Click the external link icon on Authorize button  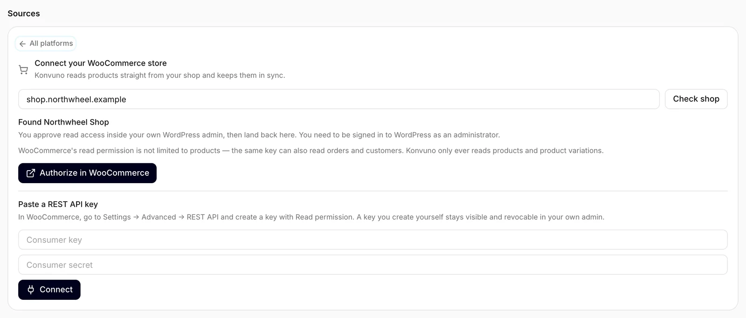coord(31,173)
